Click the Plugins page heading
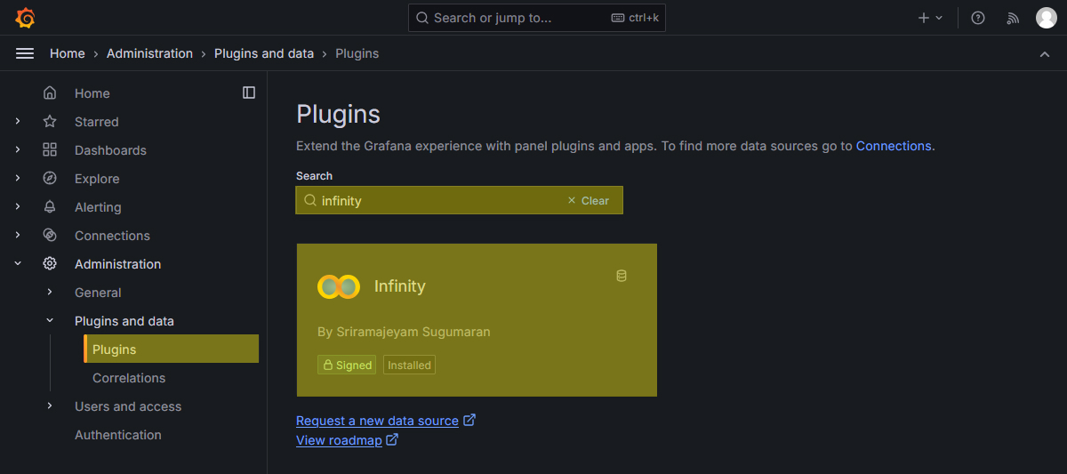Viewport: 1067px width, 474px height. coord(338,114)
